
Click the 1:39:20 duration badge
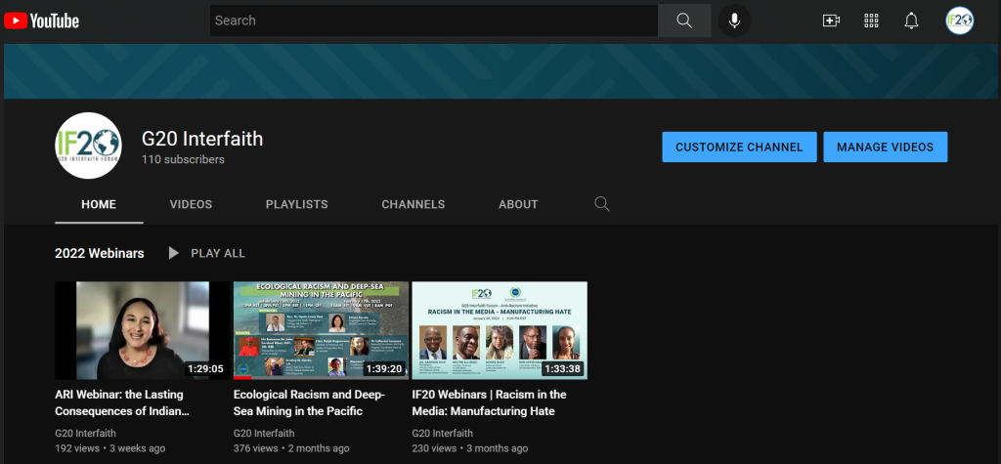click(384, 369)
